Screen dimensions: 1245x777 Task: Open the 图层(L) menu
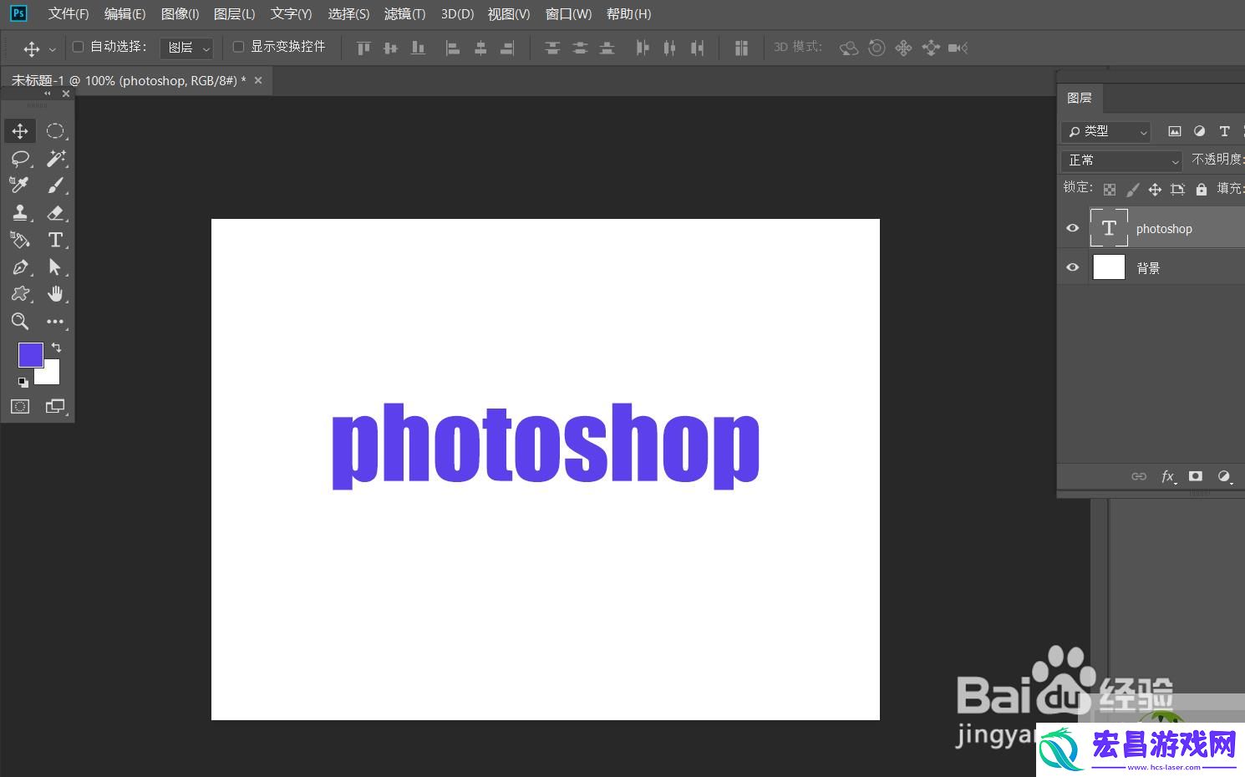(235, 14)
